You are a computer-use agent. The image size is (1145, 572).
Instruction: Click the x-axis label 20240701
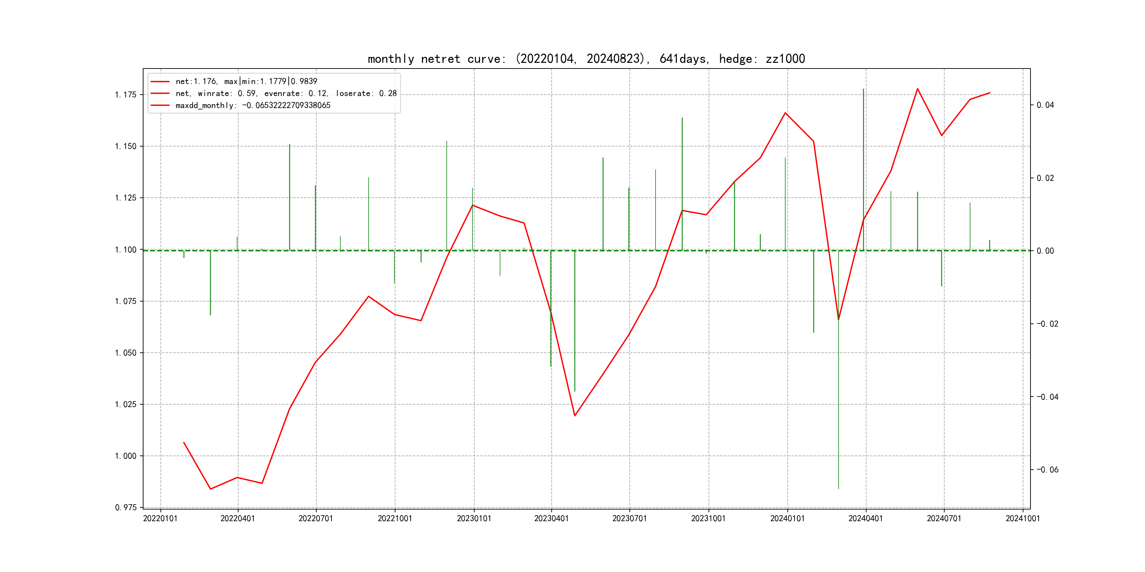point(944,518)
